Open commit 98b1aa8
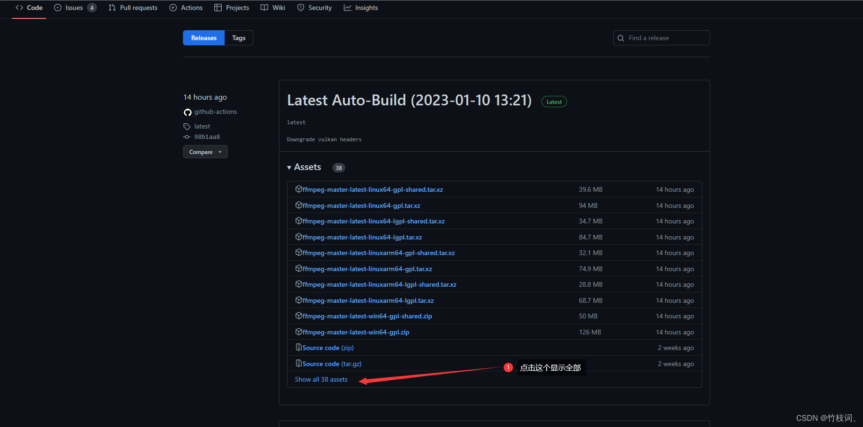Viewport: 863px width, 427px height. pyautogui.click(x=207, y=137)
